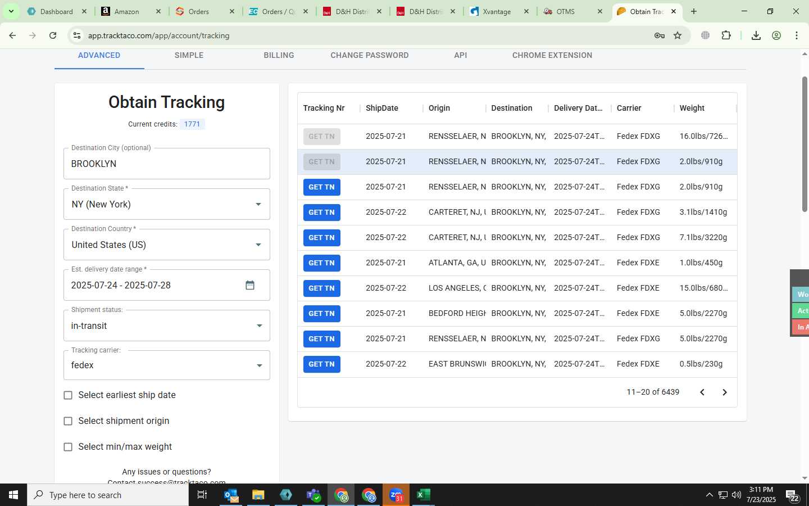Sort by the Origin column header
Image resolution: width=809 pixels, height=506 pixels.
coord(439,108)
